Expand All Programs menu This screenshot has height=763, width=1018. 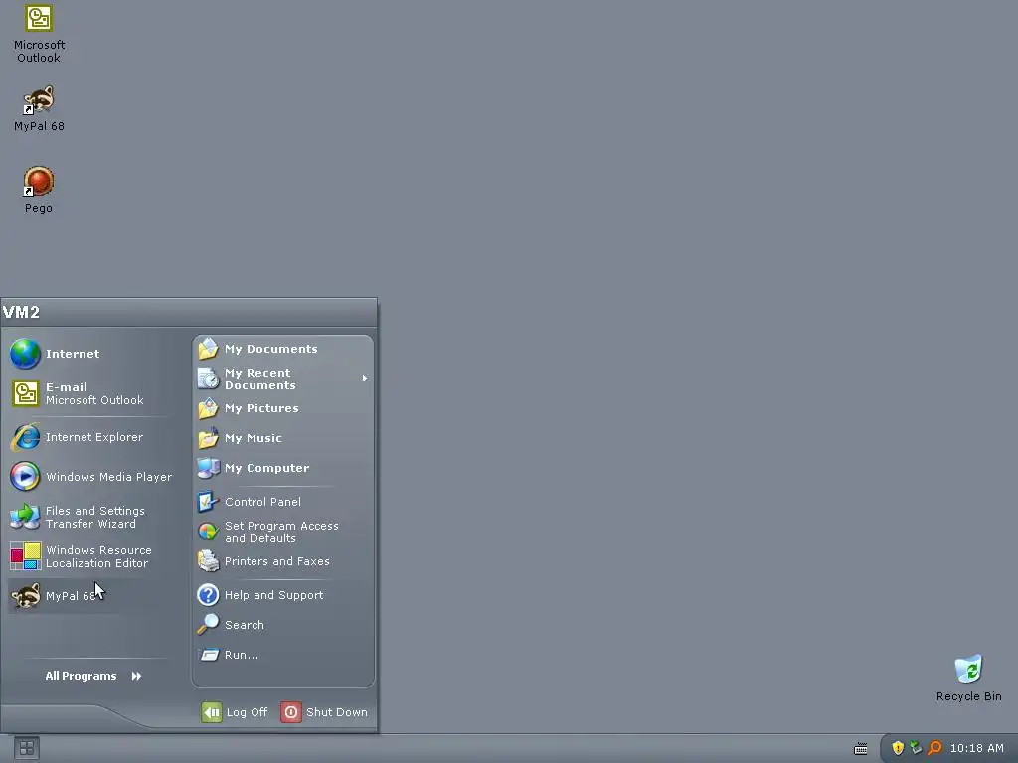point(92,676)
